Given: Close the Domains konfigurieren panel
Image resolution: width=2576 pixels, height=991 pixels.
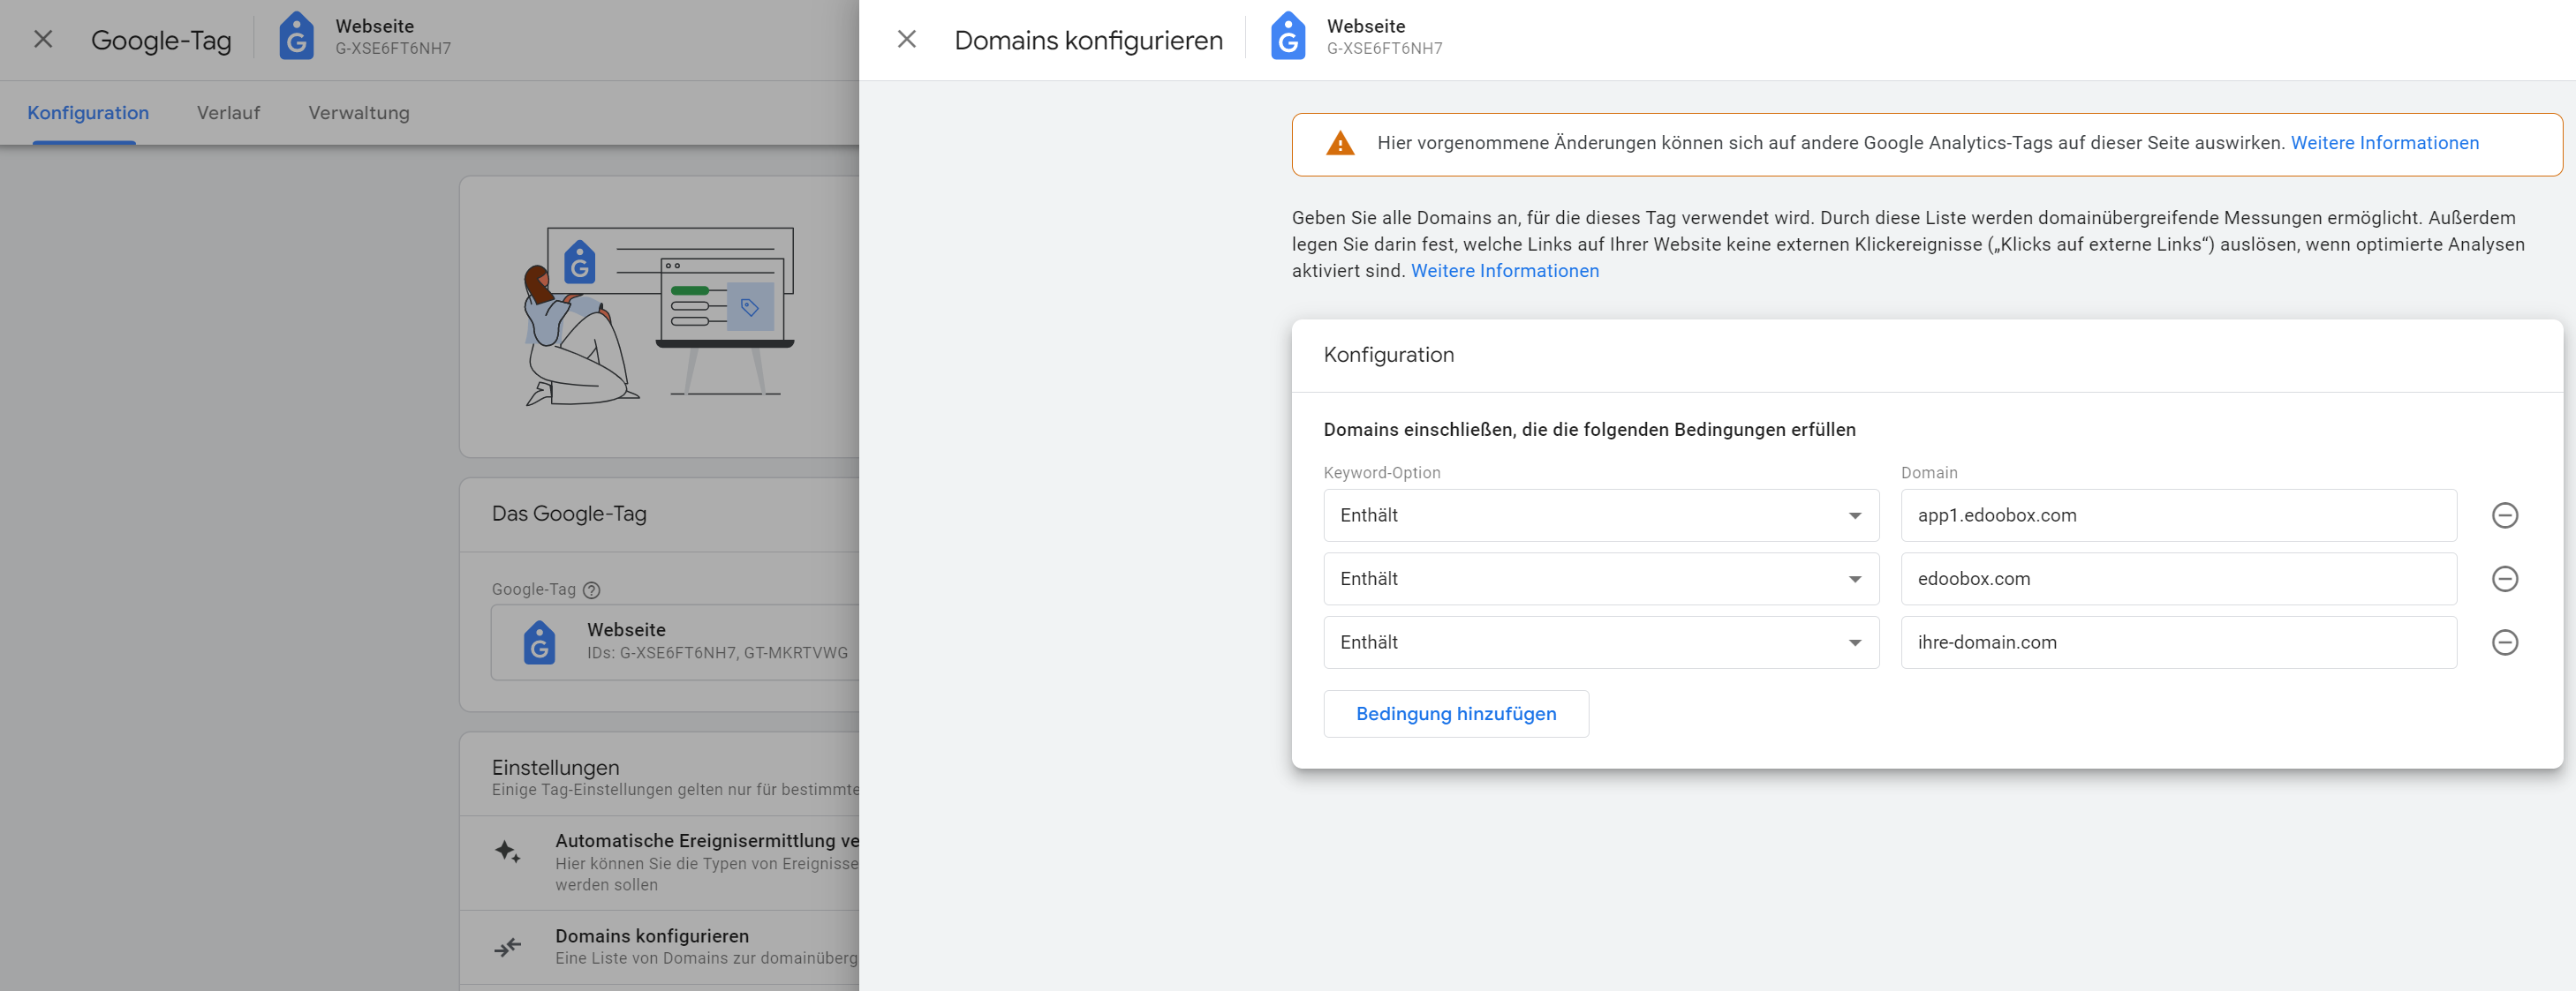Looking at the screenshot, I should point(906,39).
